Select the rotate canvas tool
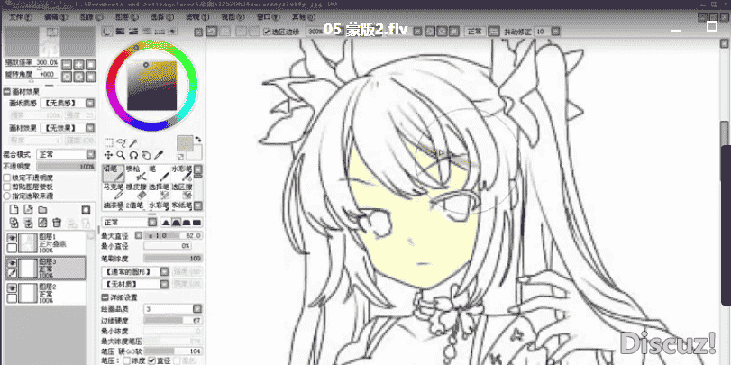731x365 pixels. point(133,155)
